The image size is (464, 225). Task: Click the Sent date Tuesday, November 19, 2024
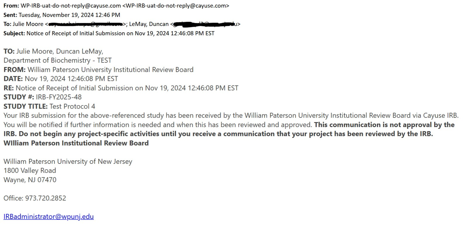pos(69,15)
